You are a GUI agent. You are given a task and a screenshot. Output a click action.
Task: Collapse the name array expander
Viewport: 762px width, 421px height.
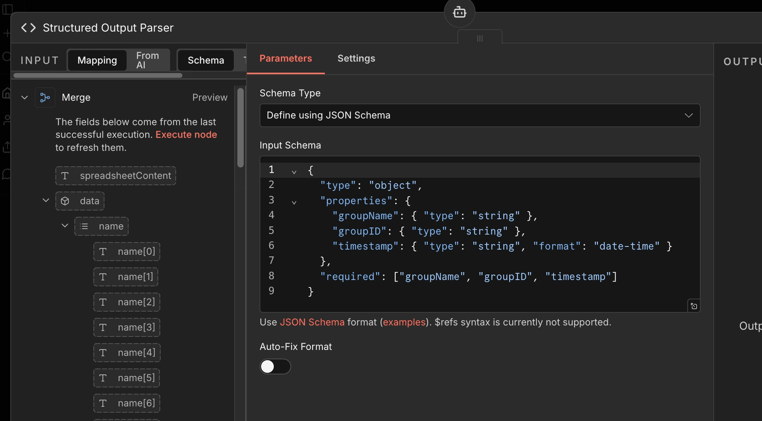pyautogui.click(x=64, y=226)
